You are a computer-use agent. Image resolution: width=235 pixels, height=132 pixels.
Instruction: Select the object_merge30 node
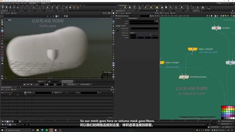pos(192,49)
